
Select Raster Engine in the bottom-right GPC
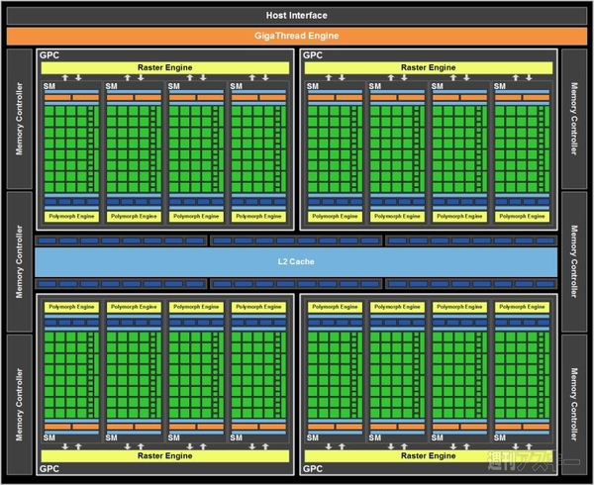[x=429, y=456]
